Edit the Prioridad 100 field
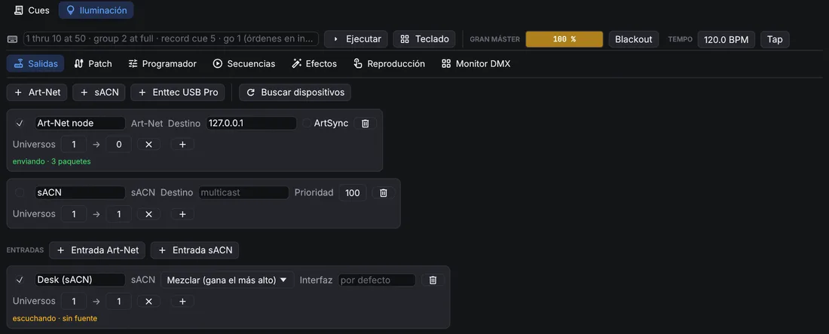The image size is (829, 334). pos(353,193)
